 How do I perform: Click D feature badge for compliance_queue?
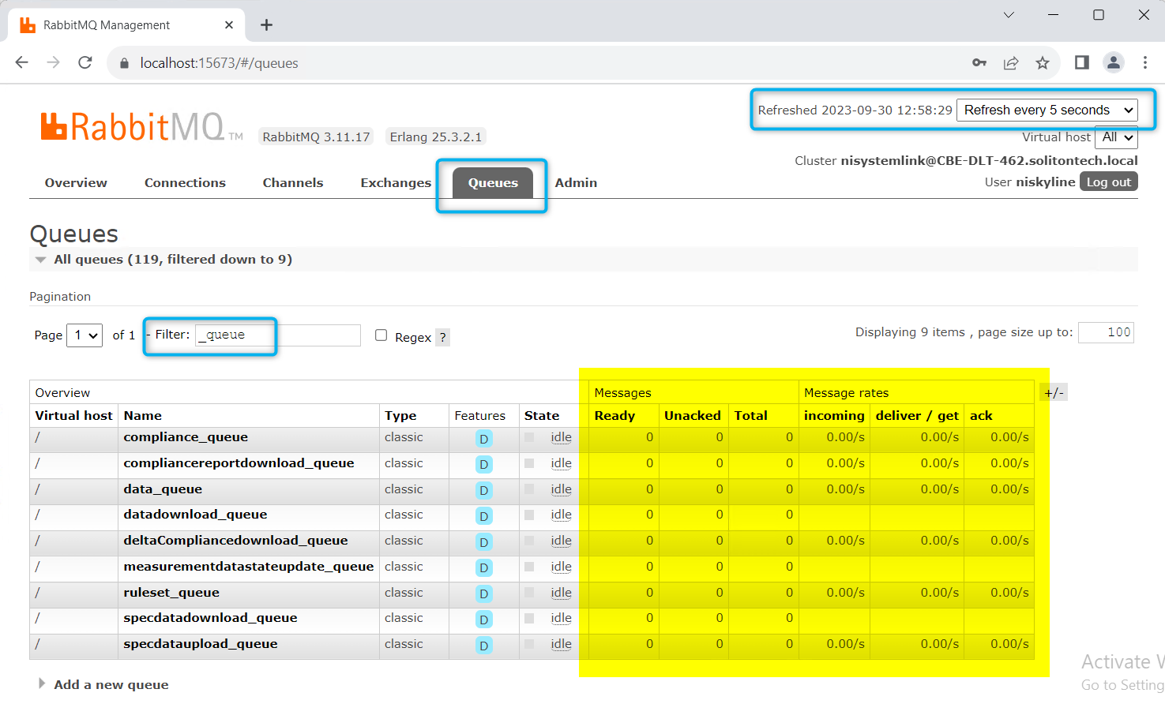coord(484,439)
